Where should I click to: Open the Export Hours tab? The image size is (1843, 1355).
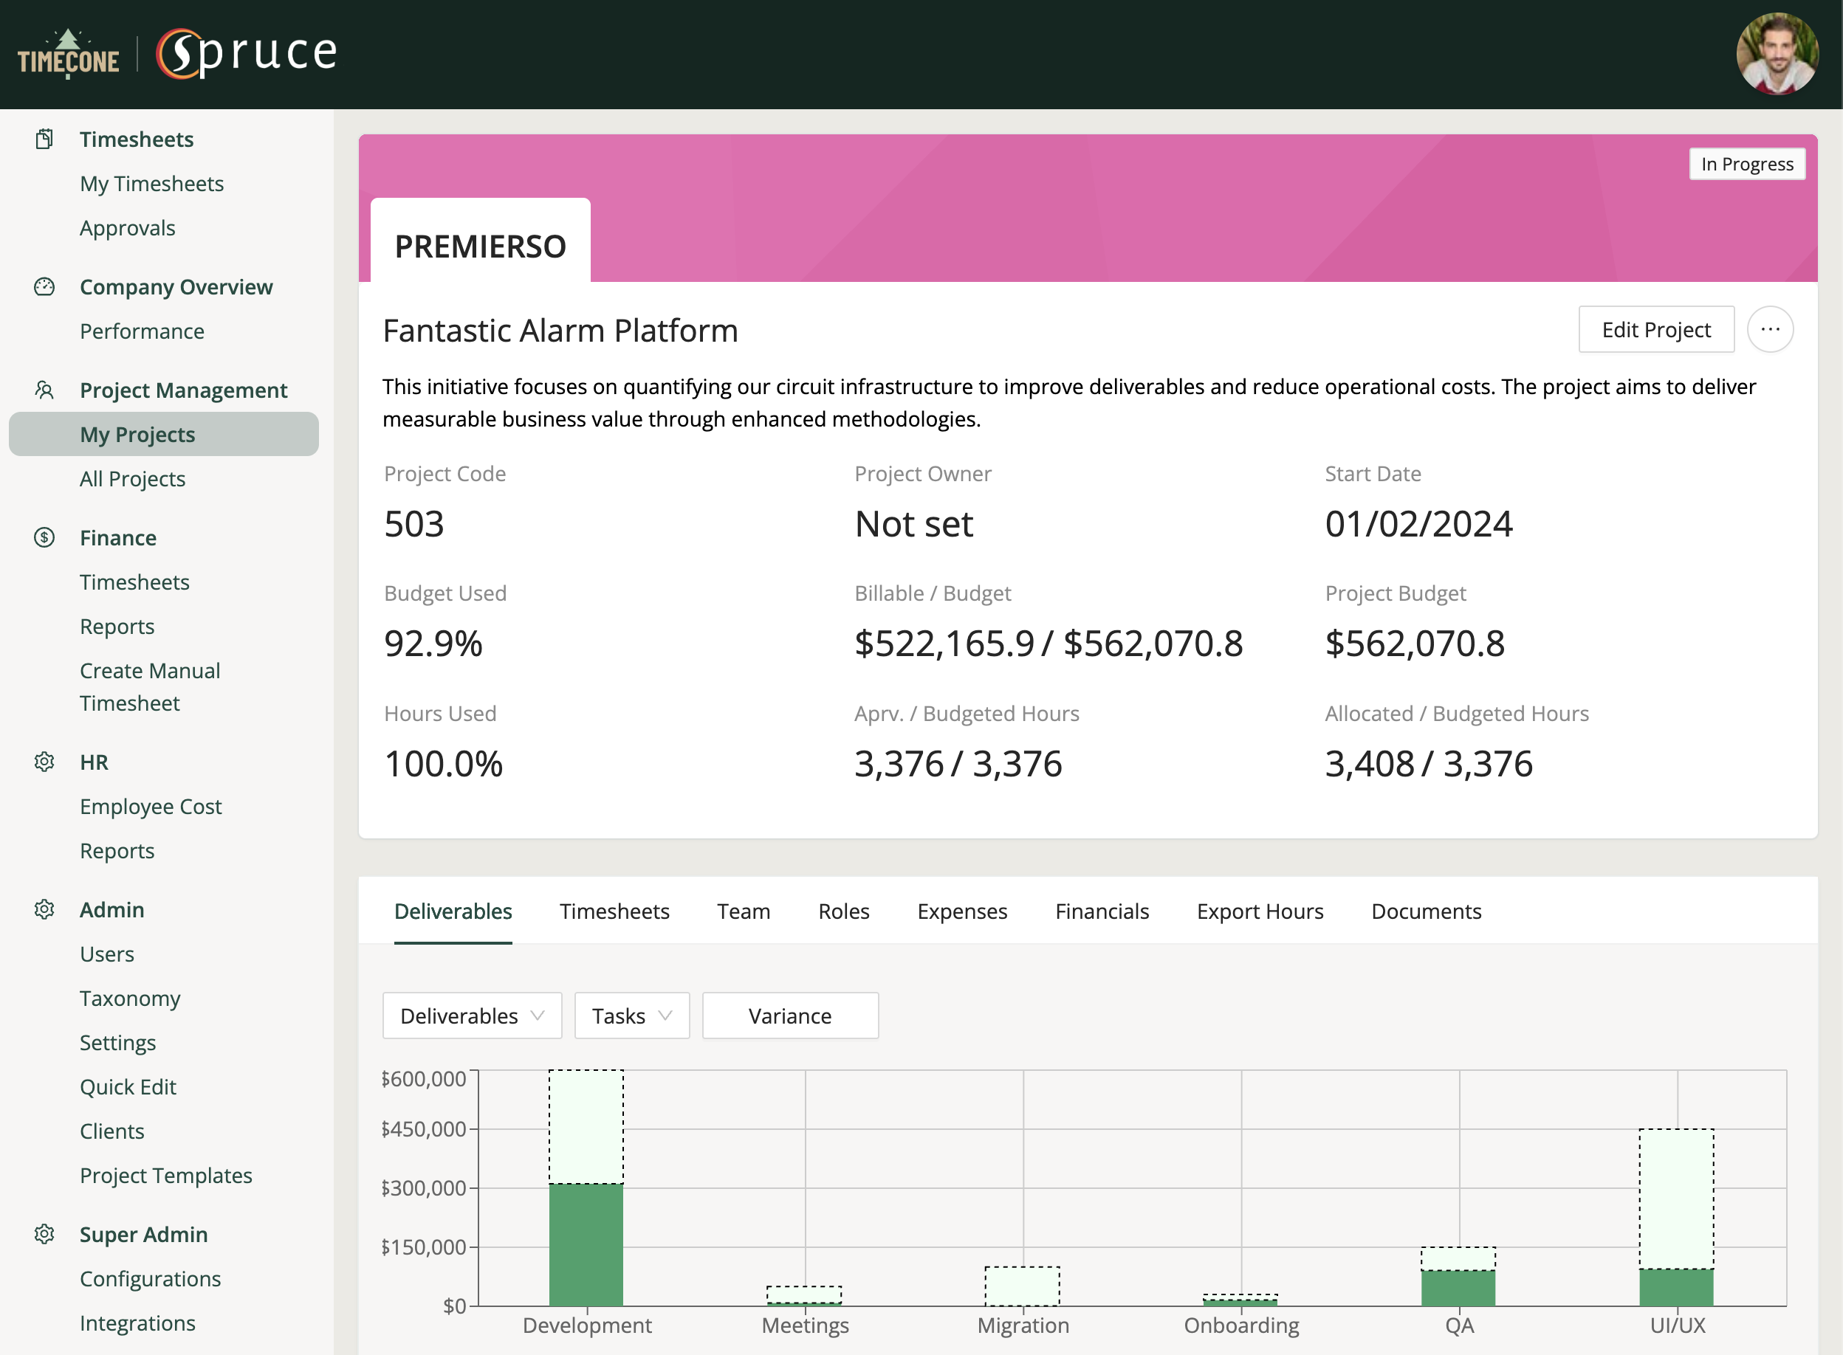click(x=1260, y=911)
